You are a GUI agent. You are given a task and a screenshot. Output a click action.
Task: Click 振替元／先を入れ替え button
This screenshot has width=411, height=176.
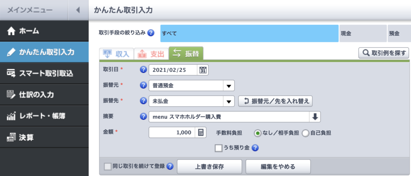point(275,101)
